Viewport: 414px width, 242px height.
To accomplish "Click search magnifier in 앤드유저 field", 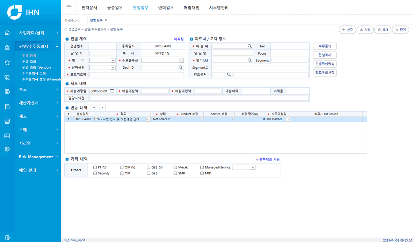I will (229, 75).
